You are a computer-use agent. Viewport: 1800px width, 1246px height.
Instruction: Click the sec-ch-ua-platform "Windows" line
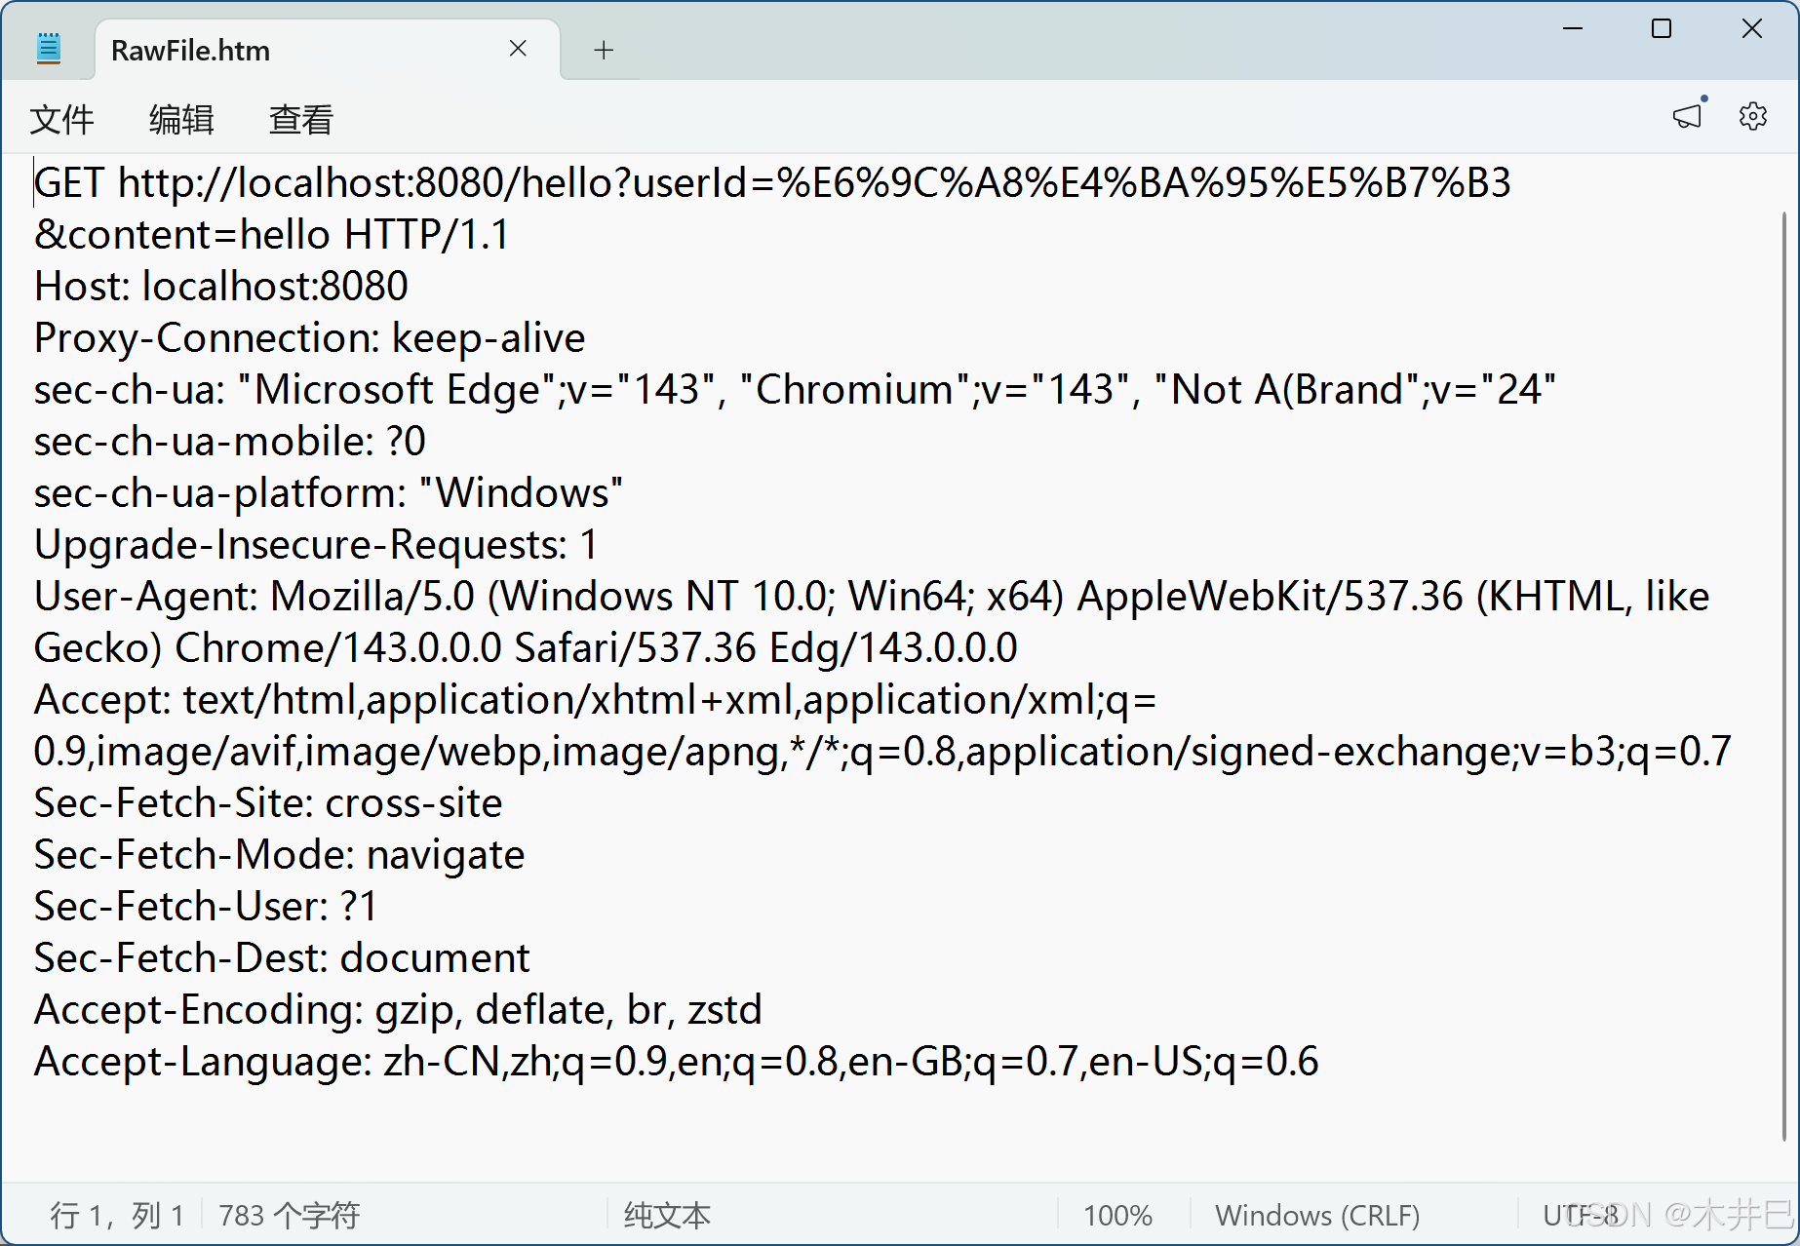point(328,494)
